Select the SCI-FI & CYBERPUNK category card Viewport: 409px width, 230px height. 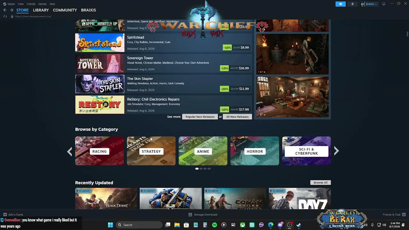(306, 151)
